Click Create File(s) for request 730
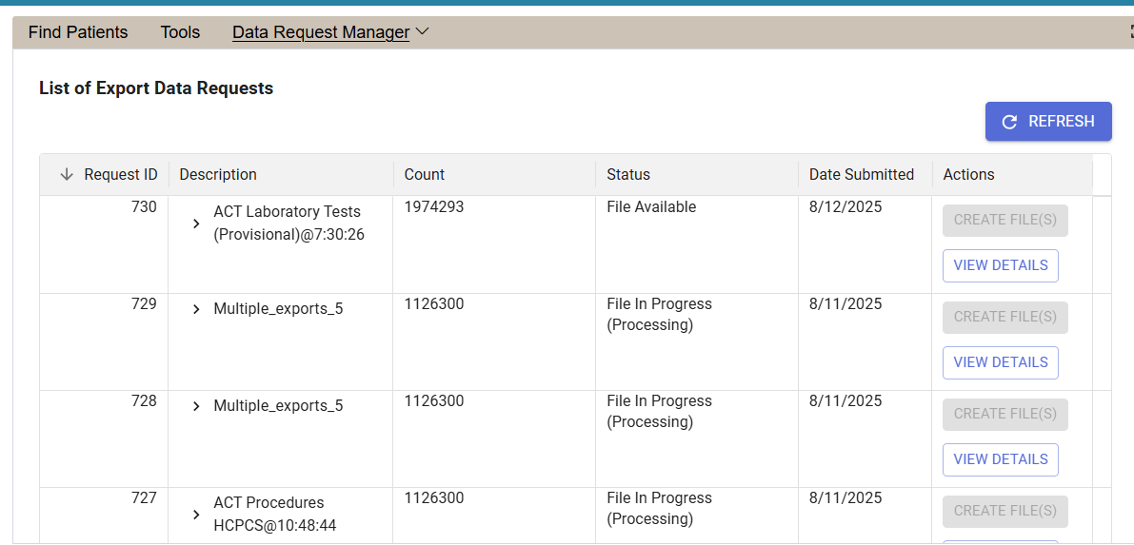1134x545 pixels. [1005, 220]
